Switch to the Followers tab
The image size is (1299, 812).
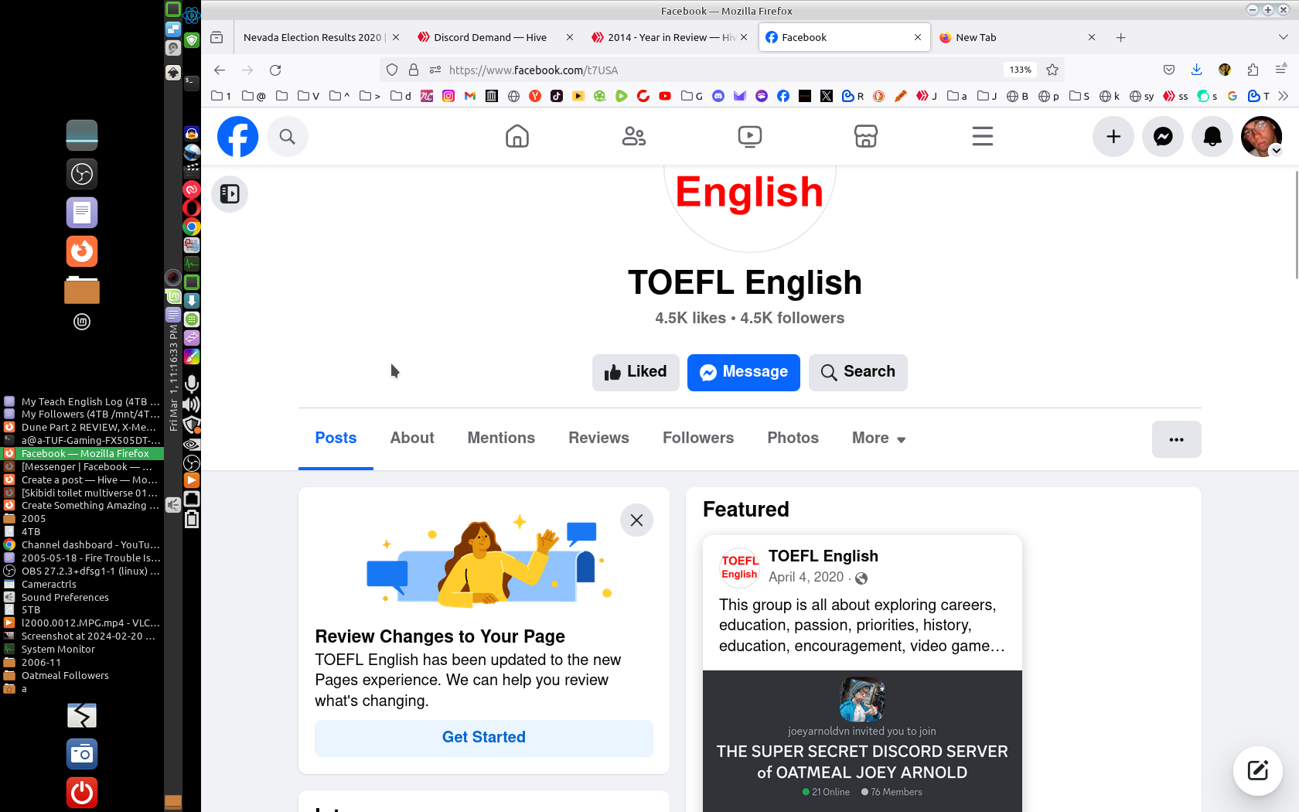(698, 438)
